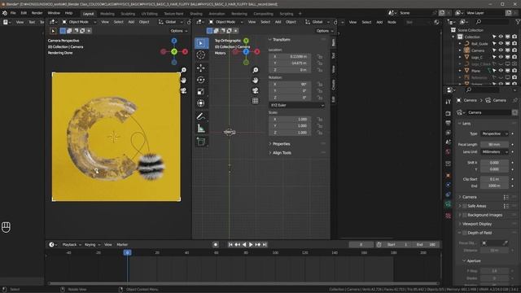
Task: Toggle visibility eye for Camera object
Action: (x=501, y=50)
